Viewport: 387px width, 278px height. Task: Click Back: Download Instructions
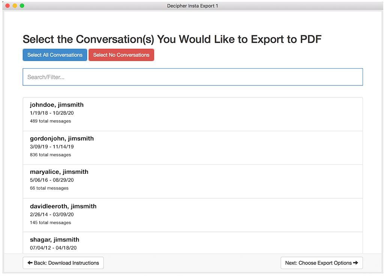pyautogui.click(x=63, y=263)
